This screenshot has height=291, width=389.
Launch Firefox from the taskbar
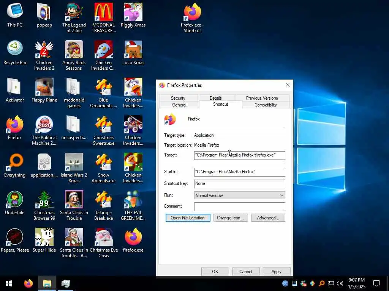coord(28,283)
